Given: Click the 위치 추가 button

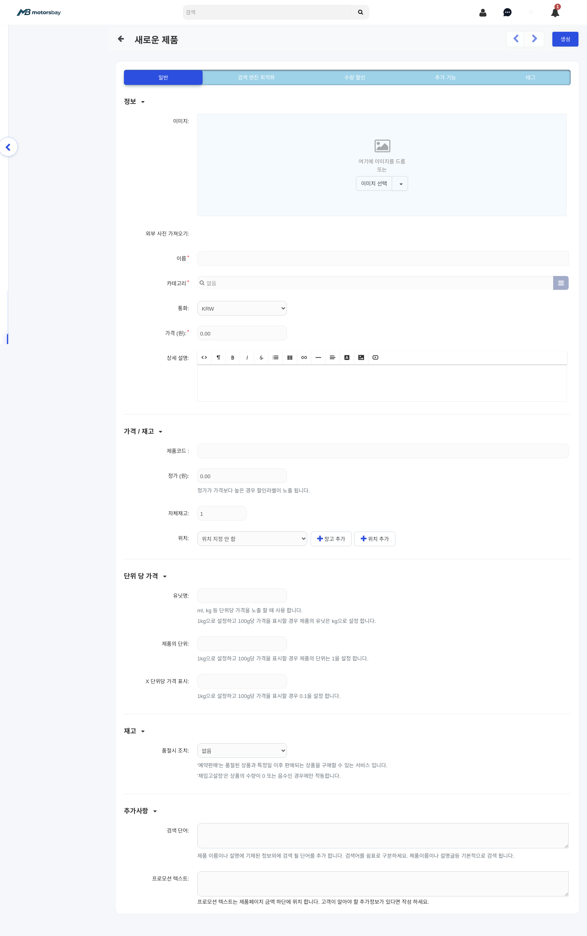Looking at the screenshot, I should 375,539.
